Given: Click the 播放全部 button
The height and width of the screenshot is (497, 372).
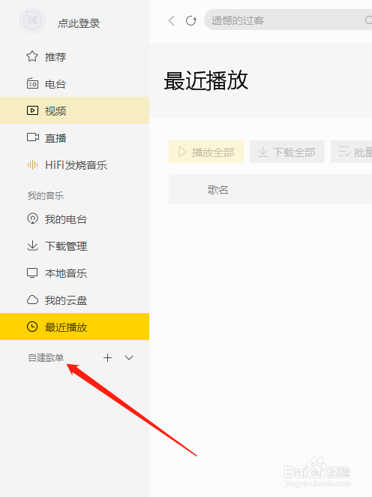Looking at the screenshot, I should pyautogui.click(x=206, y=152).
